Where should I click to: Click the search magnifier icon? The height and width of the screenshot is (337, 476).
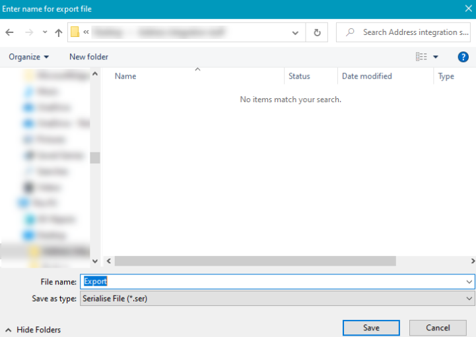click(350, 32)
